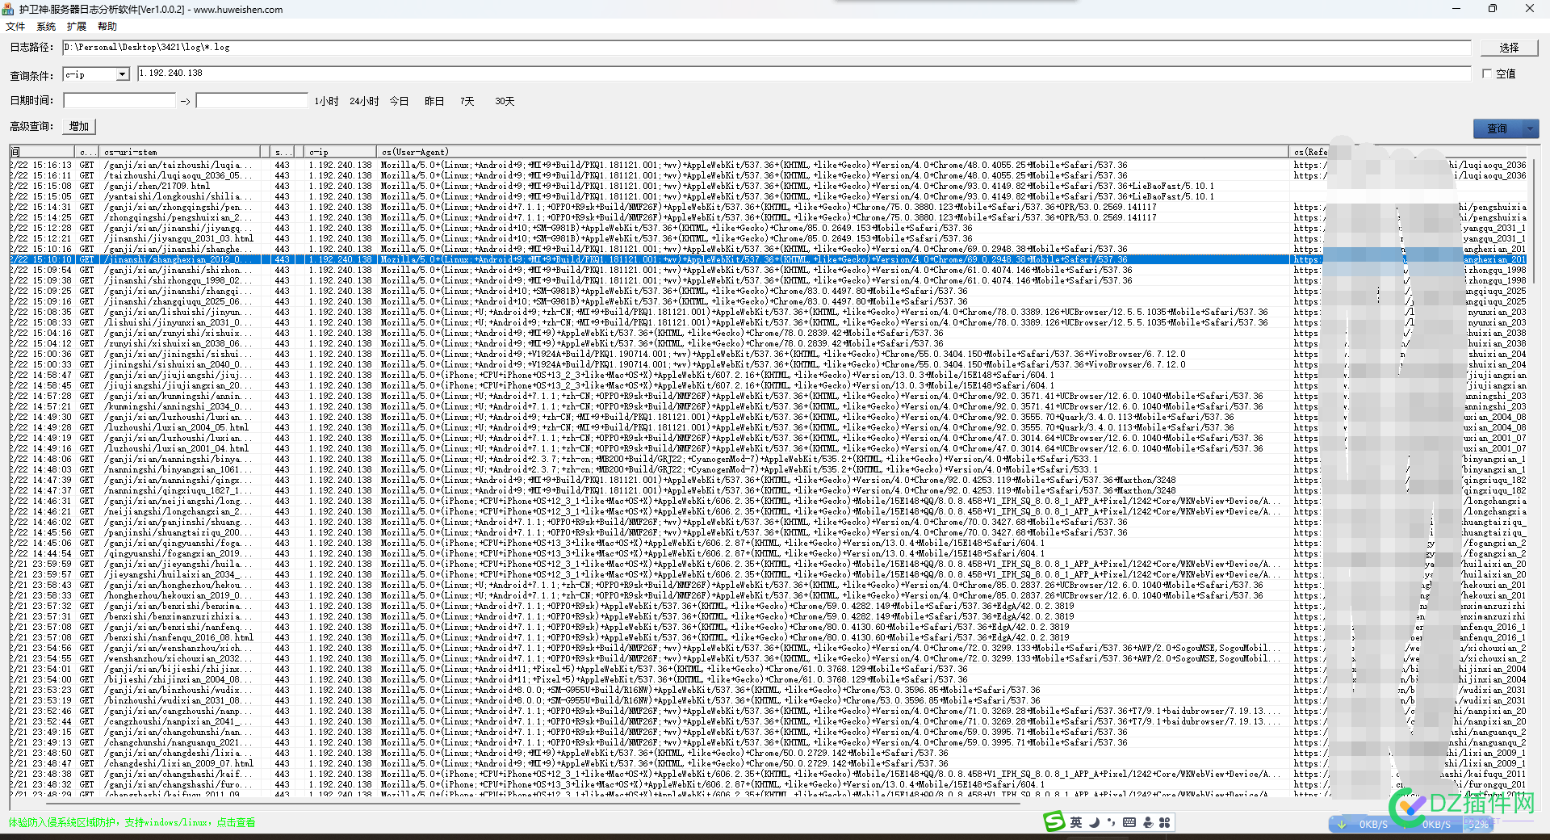Image resolution: width=1550 pixels, height=840 pixels.
Task: Click the start date input field
Action: (119, 100)
